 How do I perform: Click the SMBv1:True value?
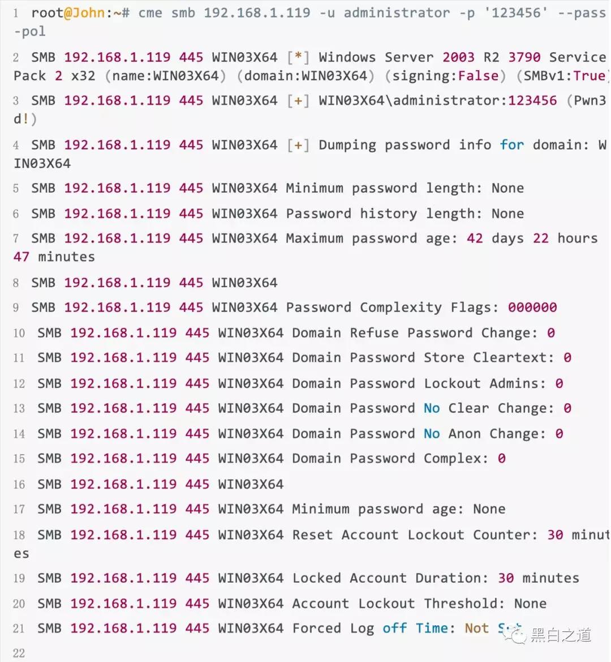pyautogui.click(x=565, y=75)
